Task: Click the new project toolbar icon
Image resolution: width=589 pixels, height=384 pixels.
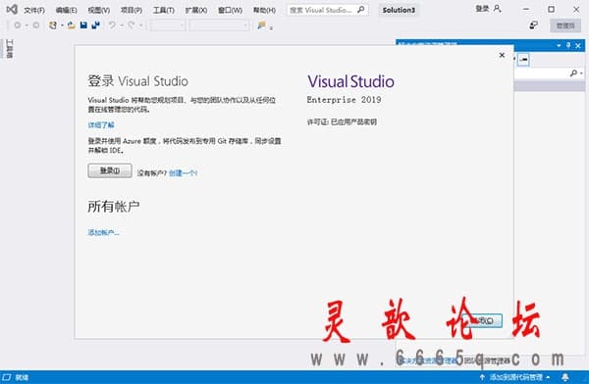Action: coord(53,25)
